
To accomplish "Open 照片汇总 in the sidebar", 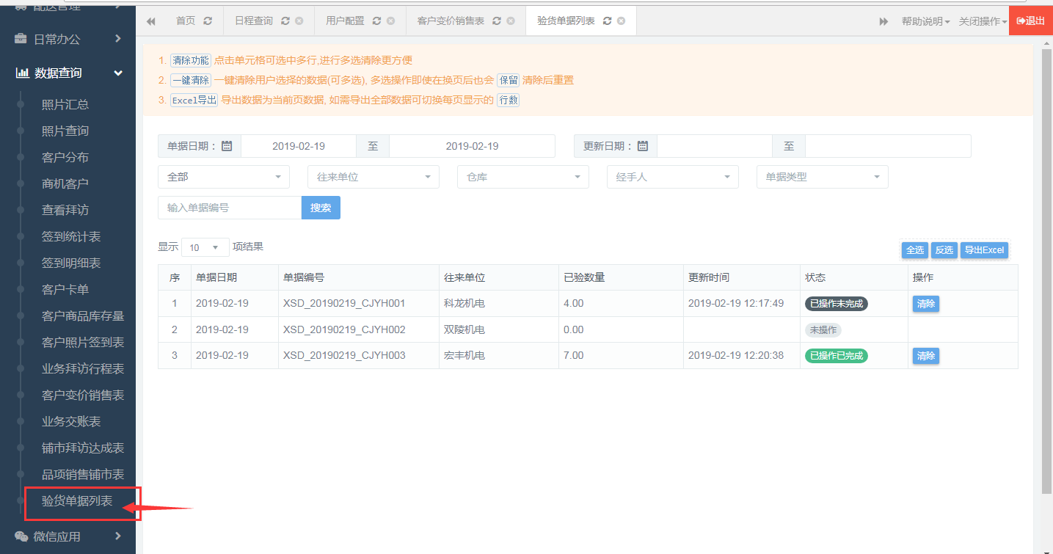I will click(x=65, y=104).
